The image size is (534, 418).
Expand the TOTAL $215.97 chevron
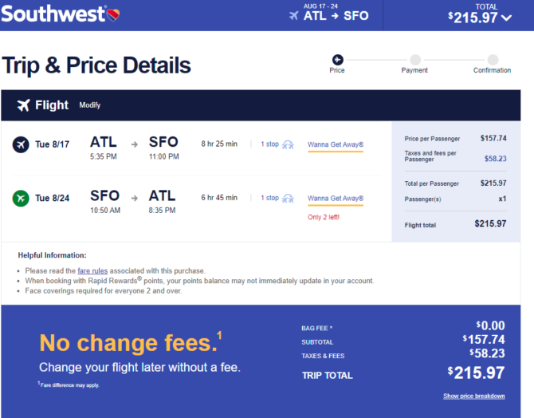(x=507, y=18)
